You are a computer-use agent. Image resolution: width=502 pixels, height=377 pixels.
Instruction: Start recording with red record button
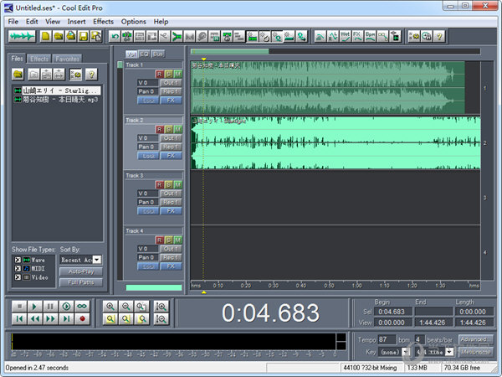(x=82, y=318)
